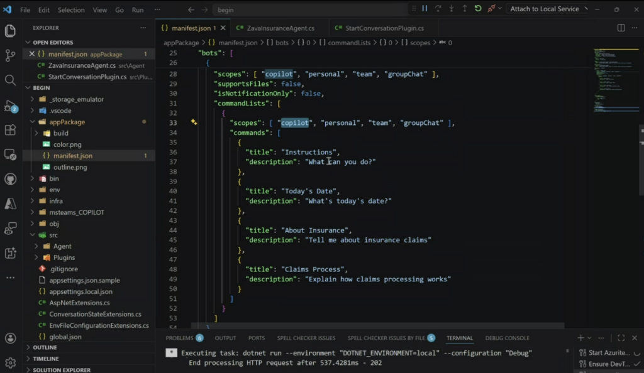This screenshot has width=644, height=373.
Task: Restart the debugger with green arrow
Action: point(478,9)
